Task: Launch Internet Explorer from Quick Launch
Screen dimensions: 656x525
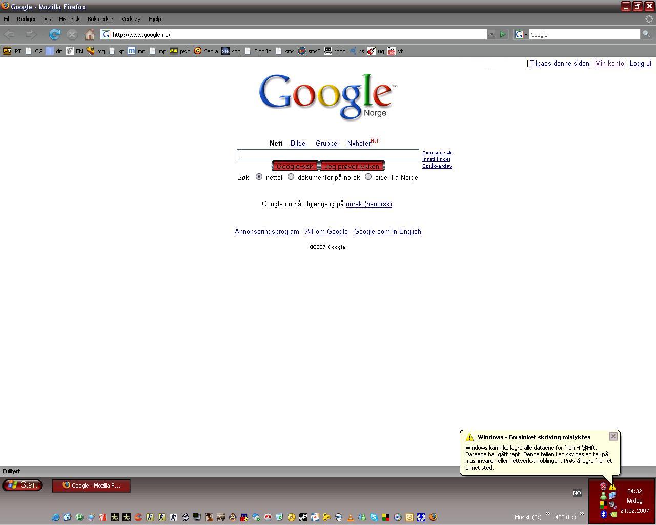Action: (x=56, y=517)
